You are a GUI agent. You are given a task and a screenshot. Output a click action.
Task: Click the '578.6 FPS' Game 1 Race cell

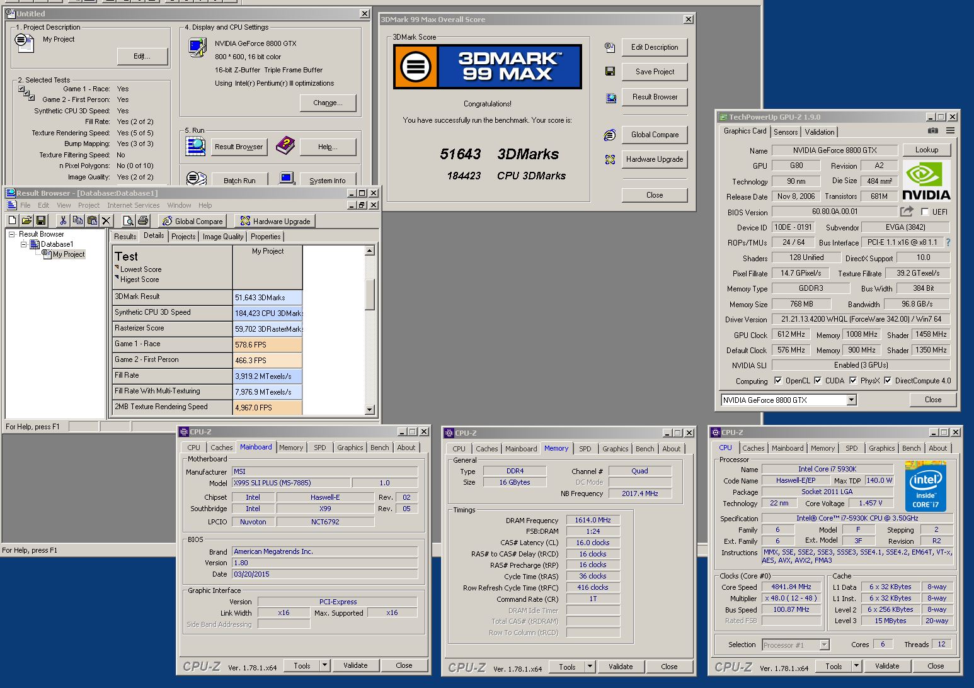pyautogui.click(x=268, y=345)
